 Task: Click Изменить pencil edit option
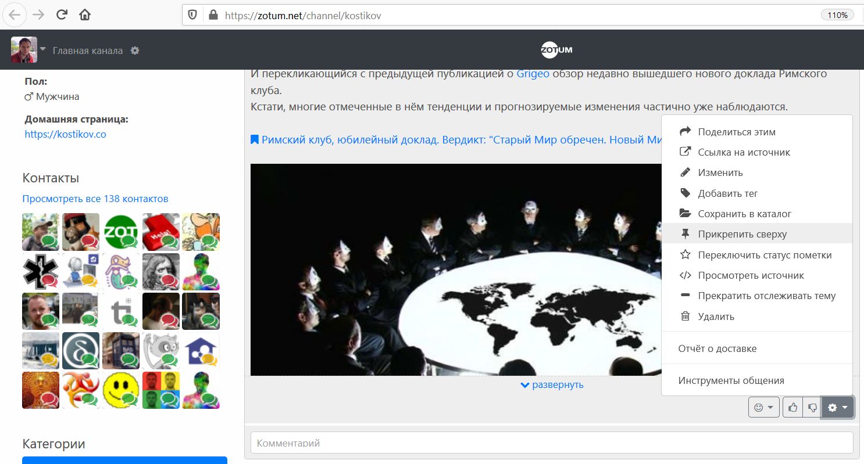point(720,172)
